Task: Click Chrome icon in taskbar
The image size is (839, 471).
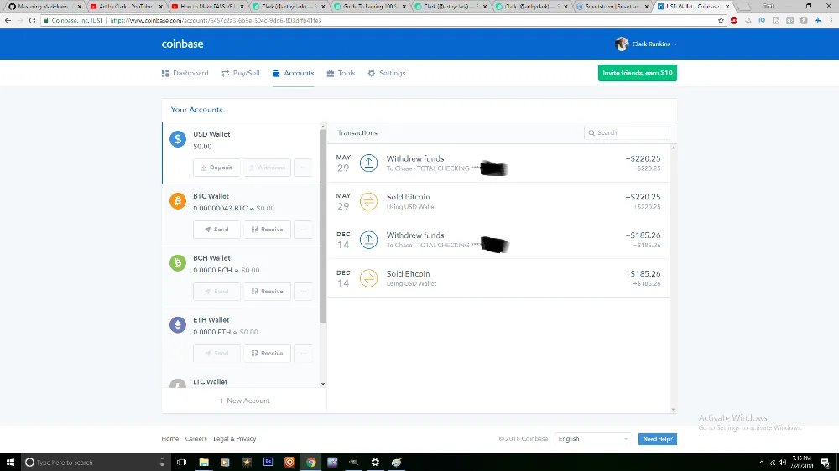Action: click(311, 463)
